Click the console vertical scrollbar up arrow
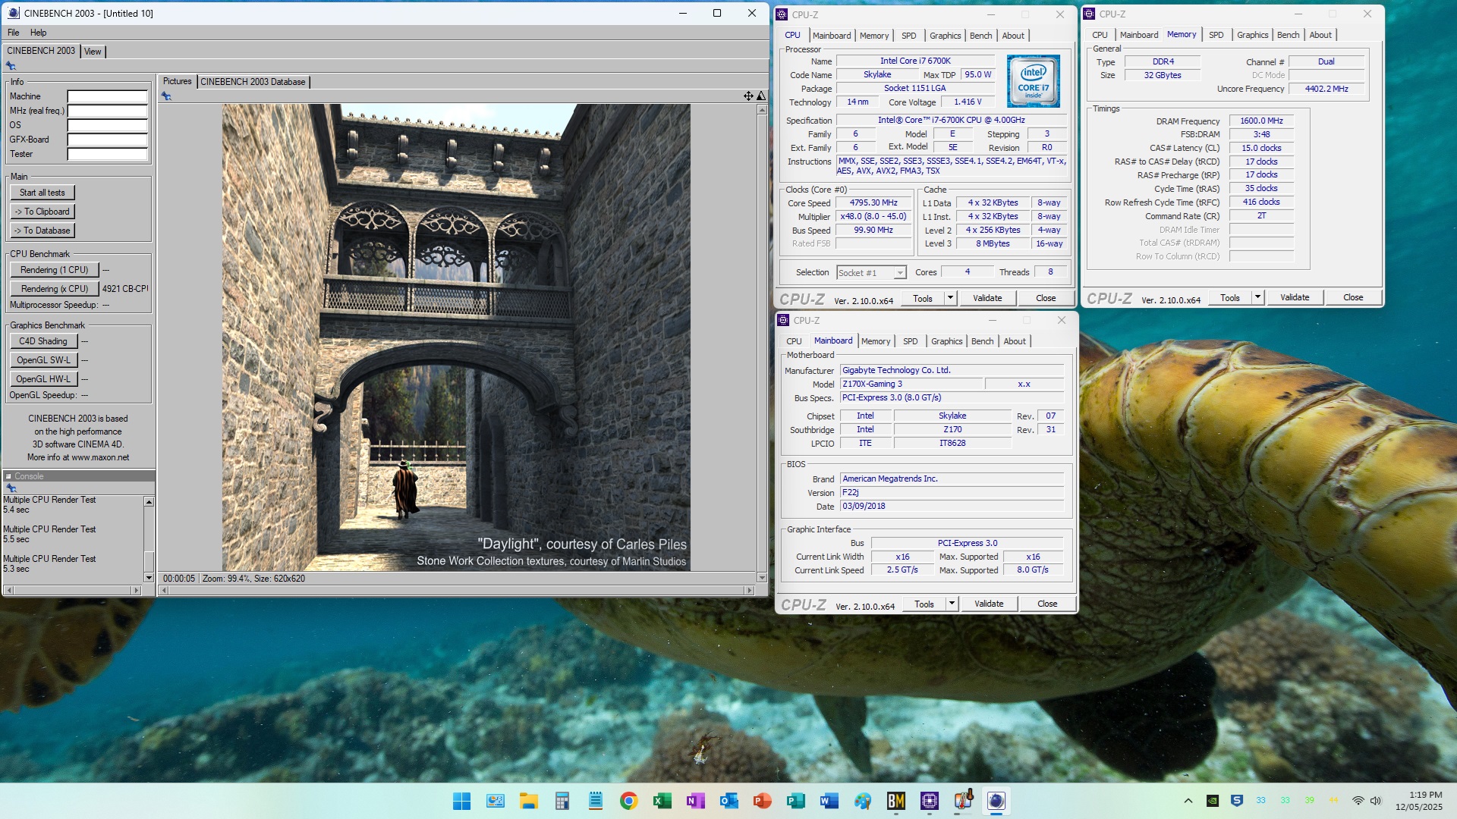This screenshot has width=1457, height=819. [x=149, y=502]
